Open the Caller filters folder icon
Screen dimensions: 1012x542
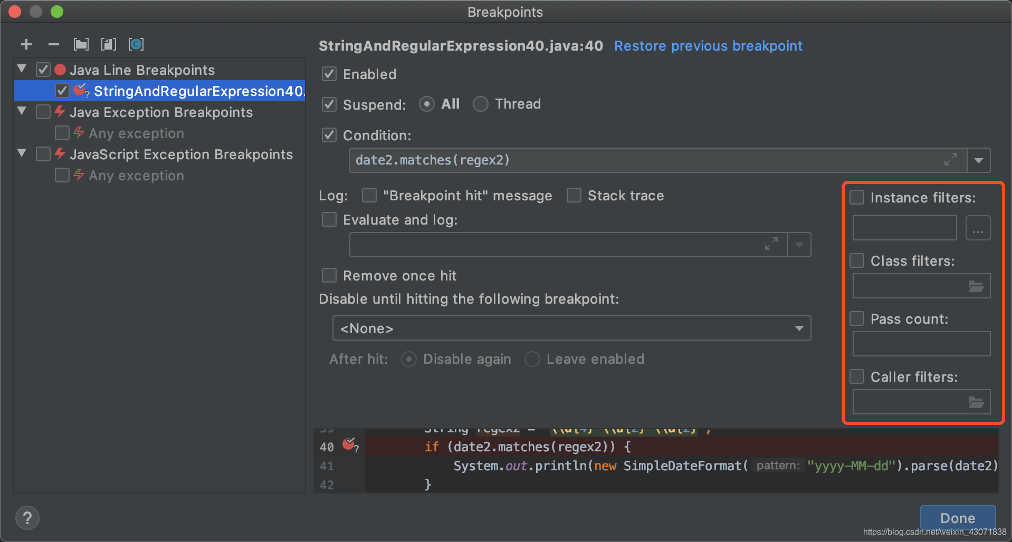click(x=976, y=402)
